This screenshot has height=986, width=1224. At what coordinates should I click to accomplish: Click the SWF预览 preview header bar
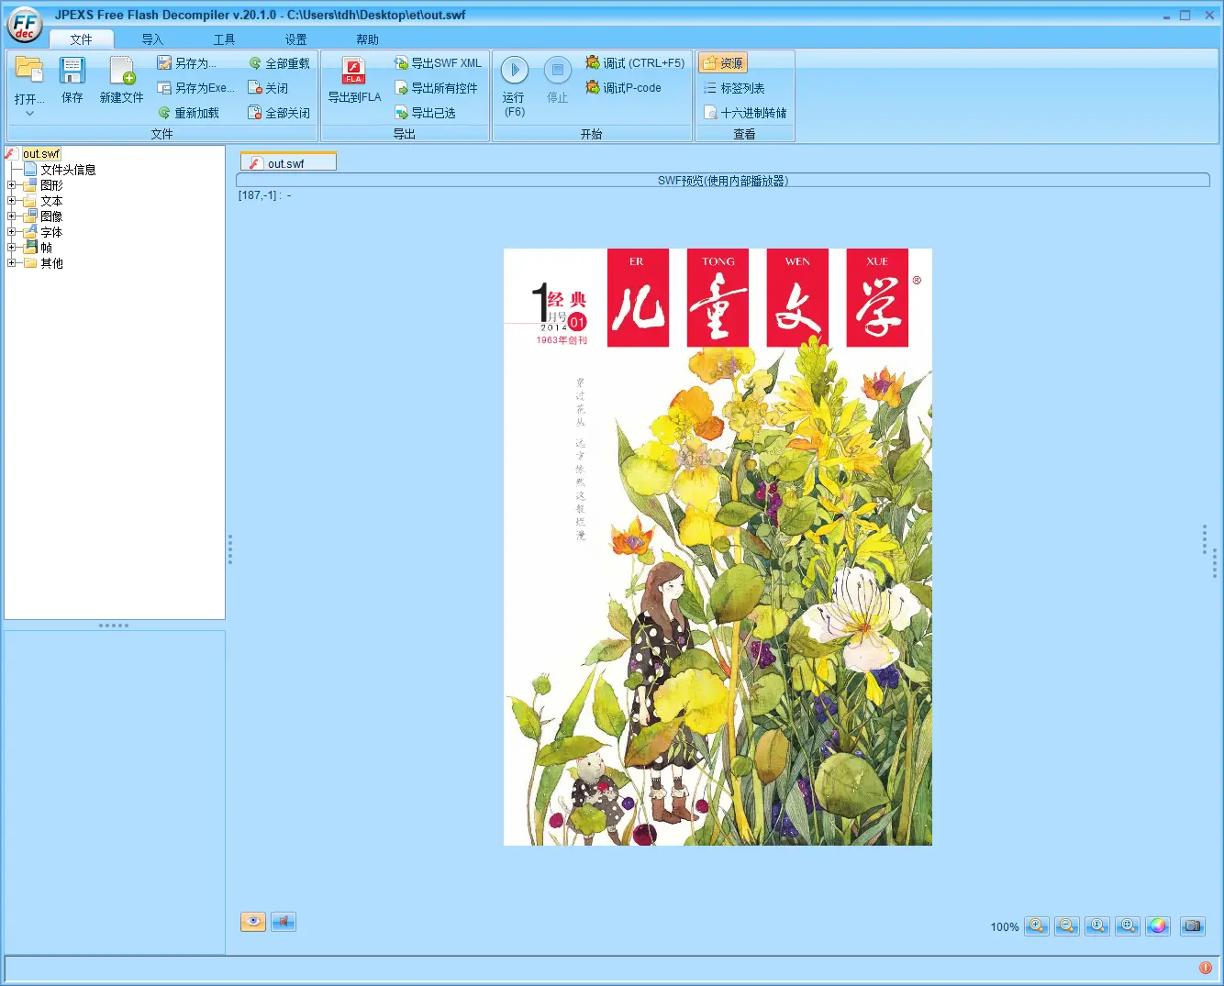pos(723,181)
